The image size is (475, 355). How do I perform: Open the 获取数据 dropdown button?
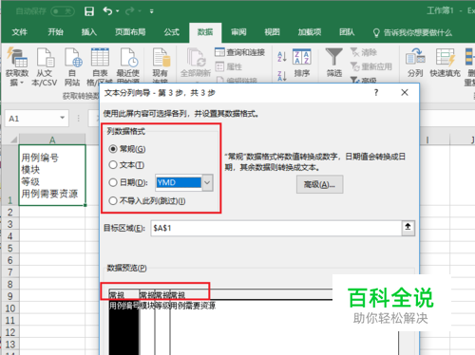coord(17,66)
